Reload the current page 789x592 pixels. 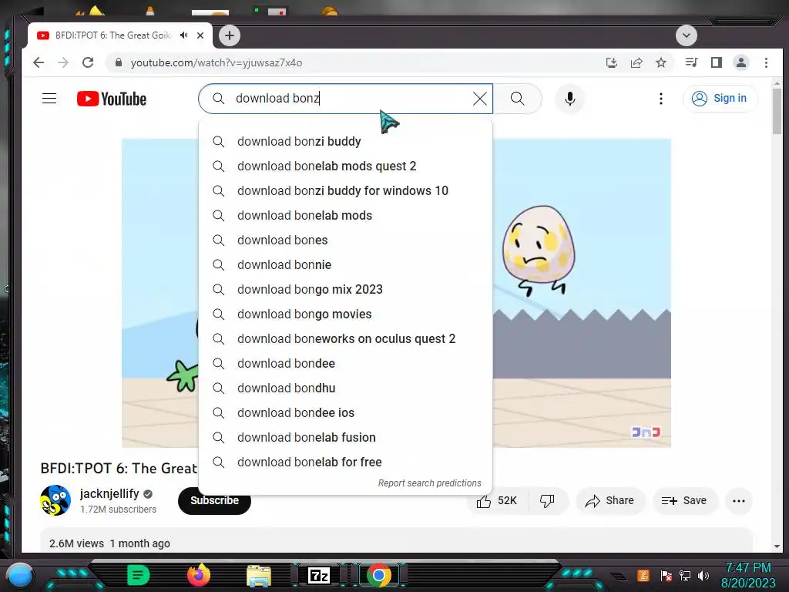click(x=88, y=62)
